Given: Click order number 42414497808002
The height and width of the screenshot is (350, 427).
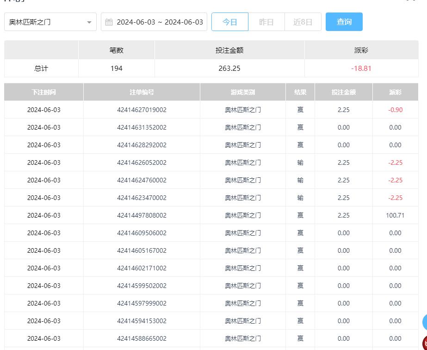Looking at the screenshot, I should click(x=142, y=215).
